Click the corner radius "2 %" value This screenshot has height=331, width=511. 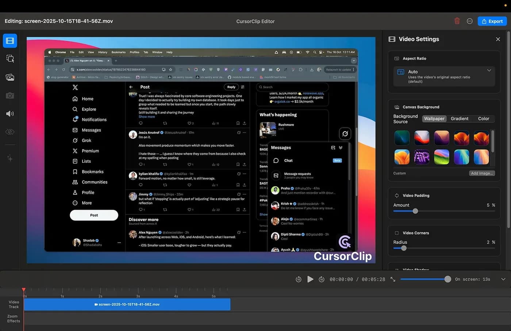coord(491,243)
